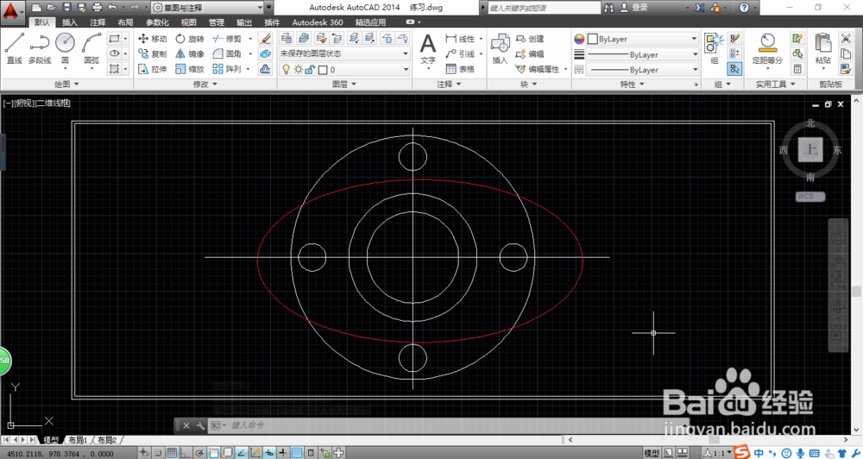
Task: Click the 登录 sign-in button
Action: [634, 7]
